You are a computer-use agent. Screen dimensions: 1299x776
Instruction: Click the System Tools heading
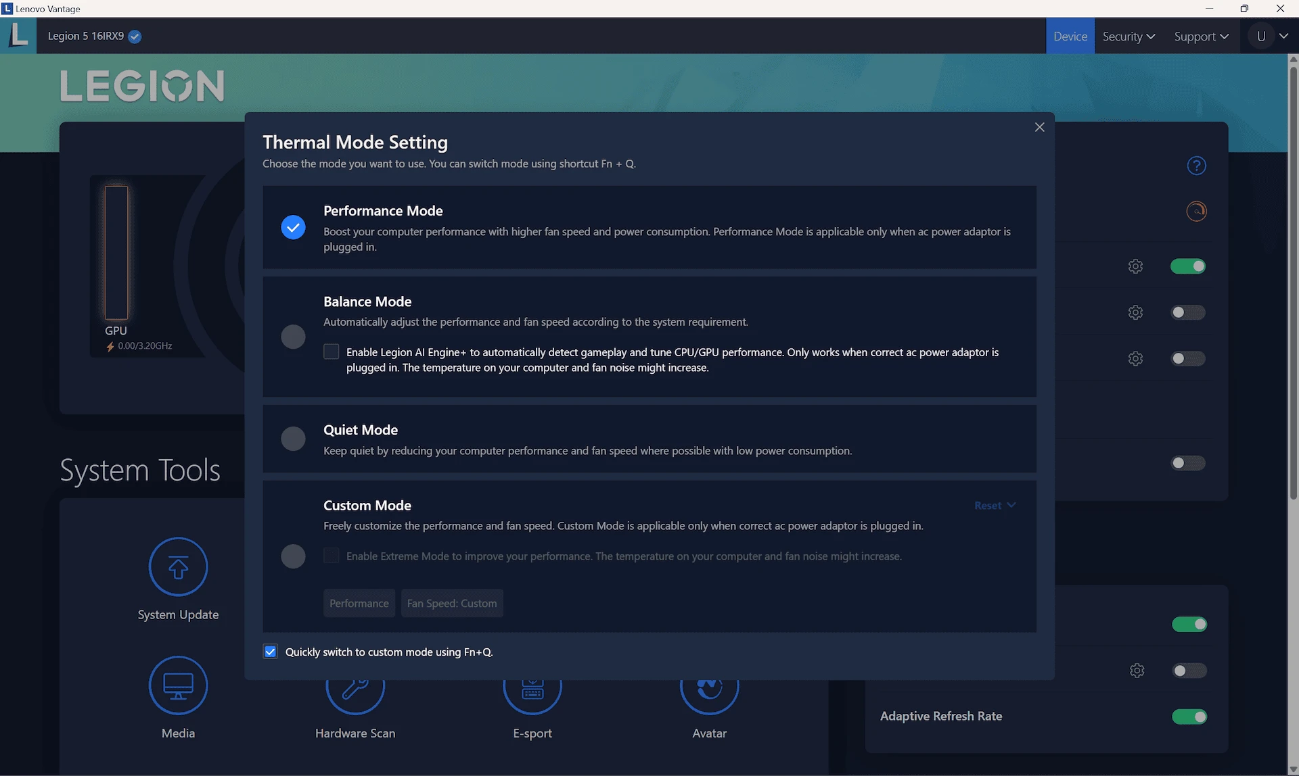pyautogui.click(x=140, y=470)
